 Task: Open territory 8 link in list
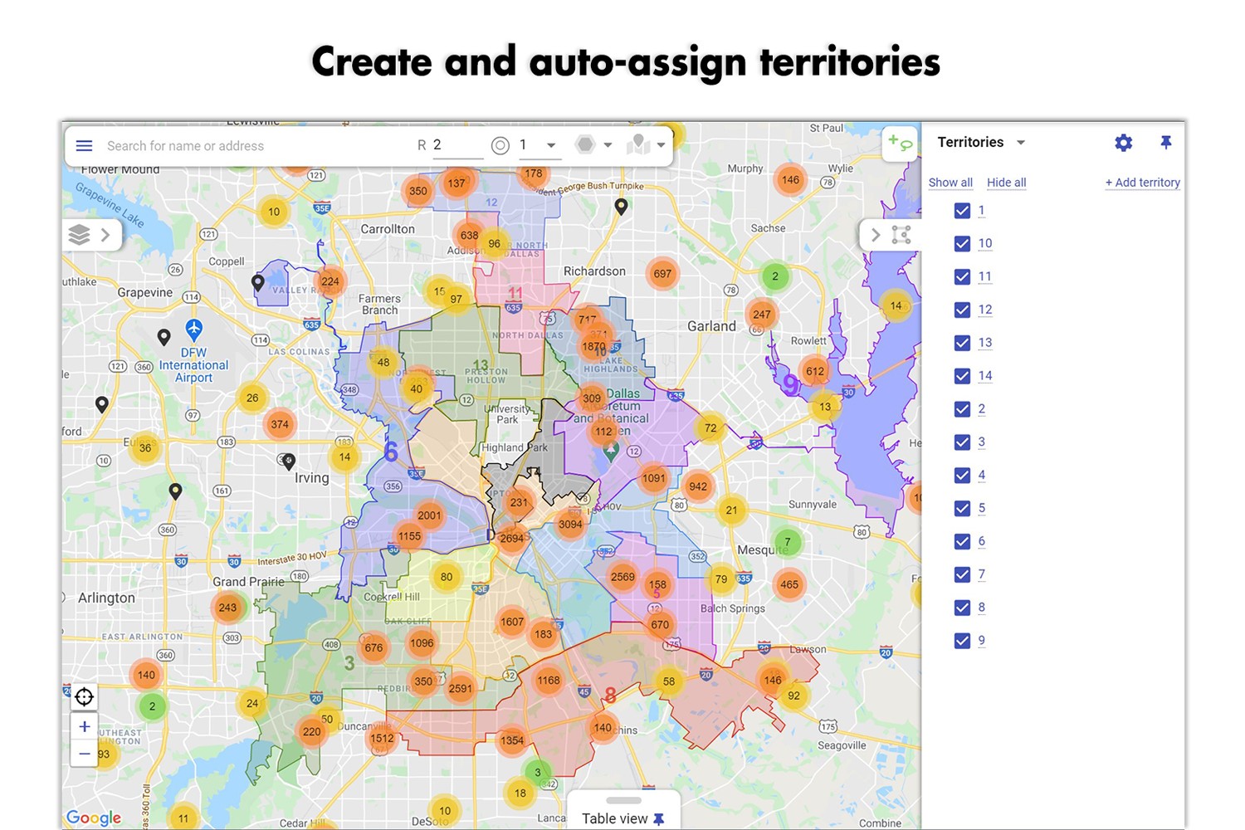coord(981,608)
